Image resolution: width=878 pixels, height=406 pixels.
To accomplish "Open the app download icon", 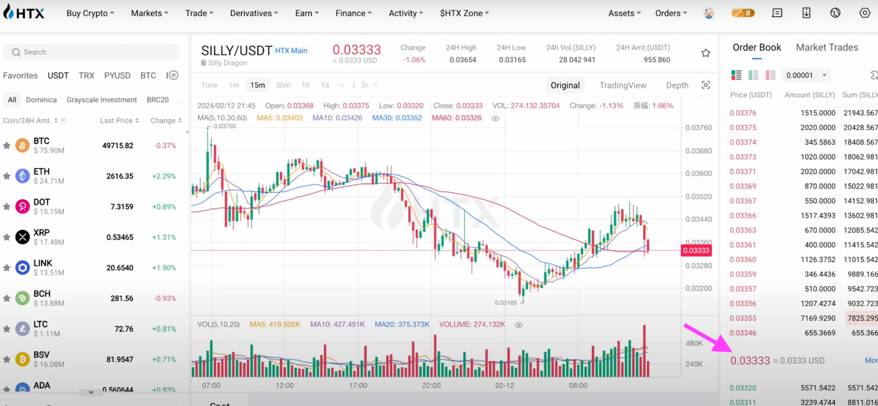I will 806,13.
